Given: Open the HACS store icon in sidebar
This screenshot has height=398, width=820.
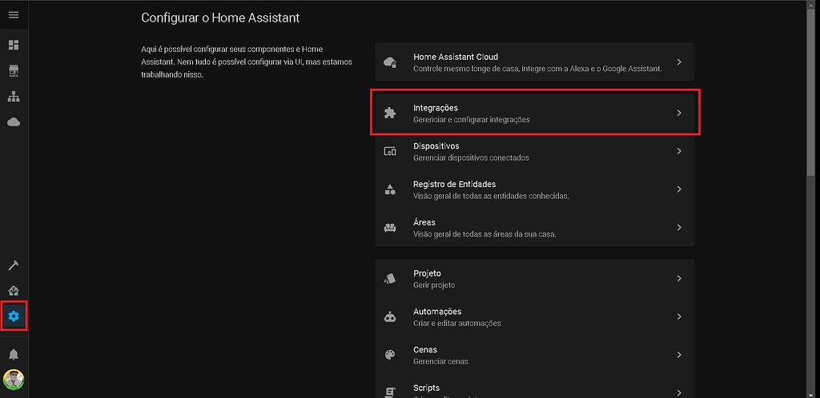Looking at the screenshot, I should [14, 70].
